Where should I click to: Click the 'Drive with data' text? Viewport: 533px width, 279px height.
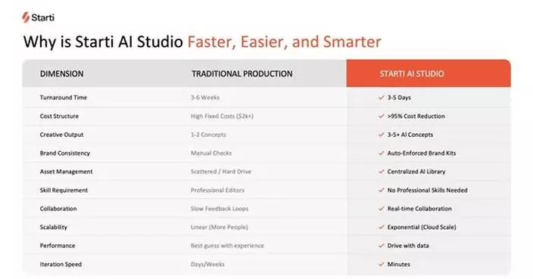[408, 246]
